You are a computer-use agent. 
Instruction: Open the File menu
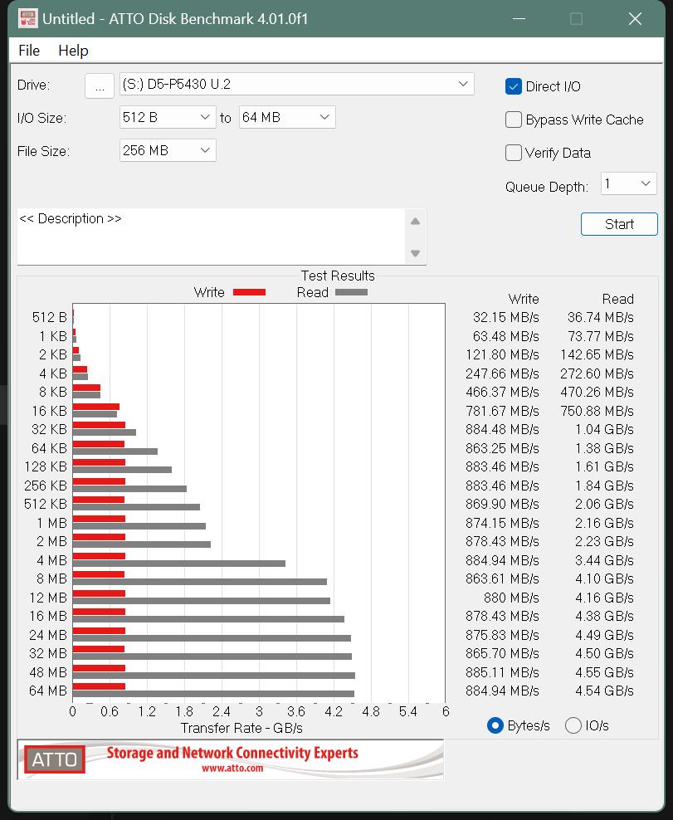(29, 51)
